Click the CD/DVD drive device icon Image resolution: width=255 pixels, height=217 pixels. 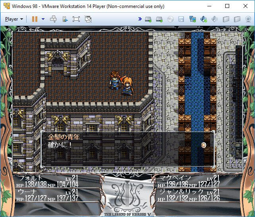click(x=170, y=19)
